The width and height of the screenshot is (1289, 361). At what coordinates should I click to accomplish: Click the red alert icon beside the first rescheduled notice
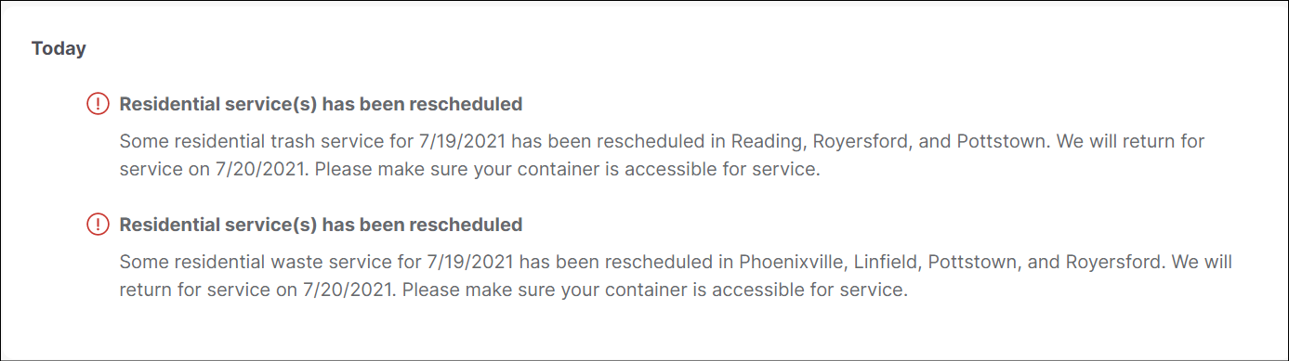click(x=98, y=104)
